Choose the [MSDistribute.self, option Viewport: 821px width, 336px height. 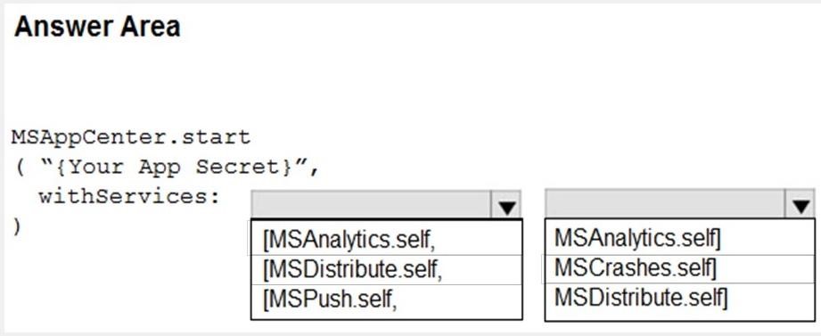tap(386, 270)
